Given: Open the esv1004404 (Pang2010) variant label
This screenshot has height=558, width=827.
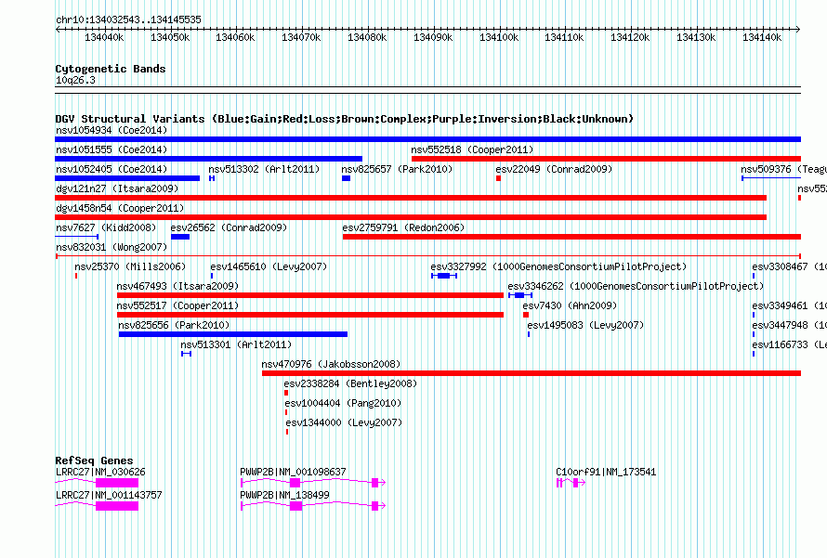Looking at the screenshot, I should pos(344,403).
